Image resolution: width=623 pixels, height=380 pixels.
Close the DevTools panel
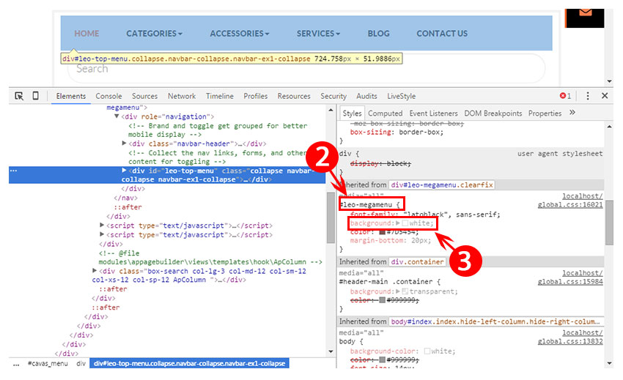point(605,96)
